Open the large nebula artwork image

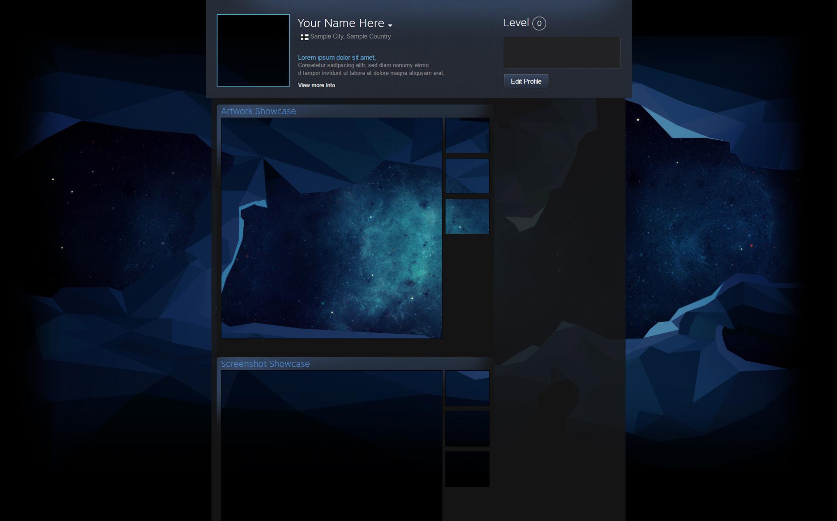pos(331,228)
